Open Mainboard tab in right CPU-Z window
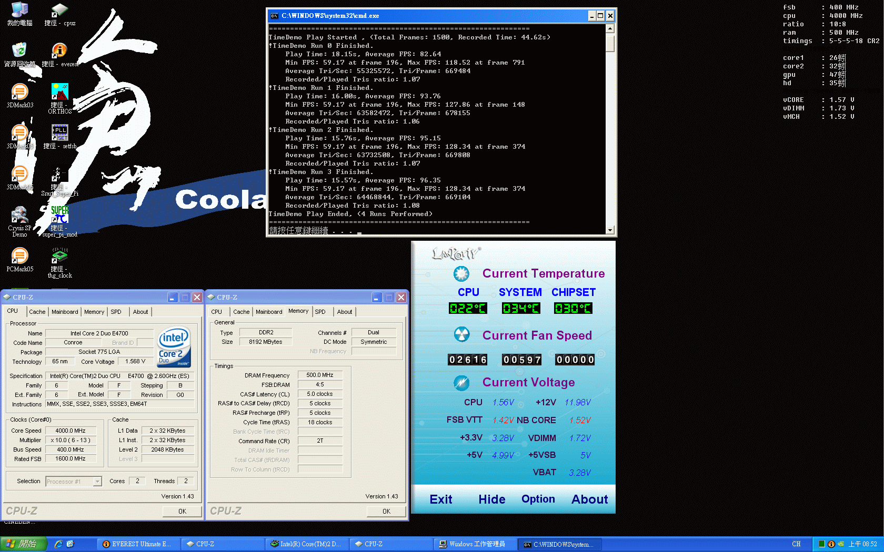Viewport: 884px width, 552px height. point(269,312)
